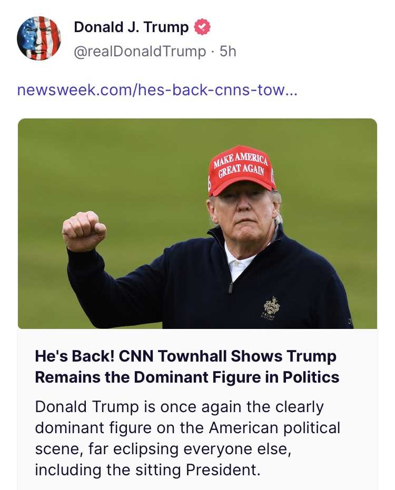
Task: Click "Donald Trump is once again the clearly" line
Action: click(179, 407)
